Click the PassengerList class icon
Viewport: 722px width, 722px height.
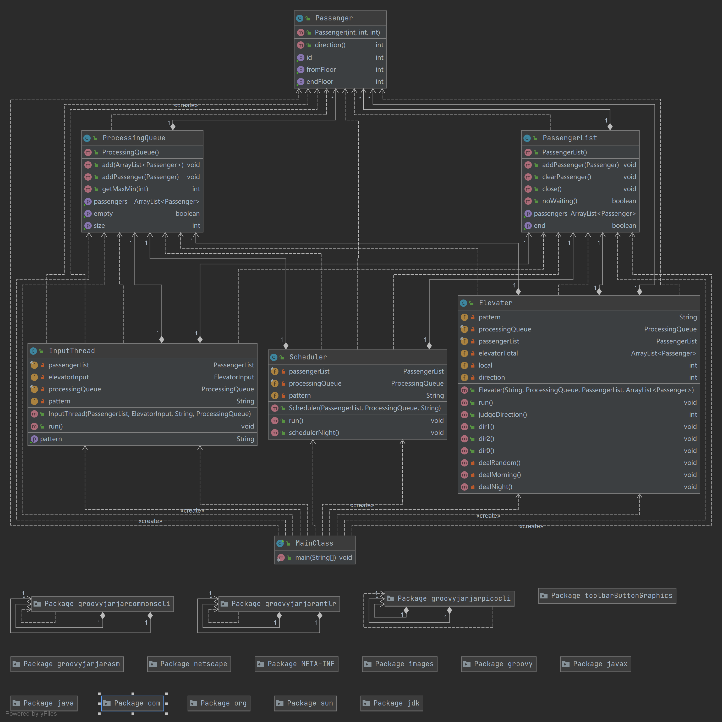coord(527,138)
